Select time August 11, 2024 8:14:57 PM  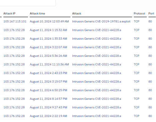[x=48, y=99]
